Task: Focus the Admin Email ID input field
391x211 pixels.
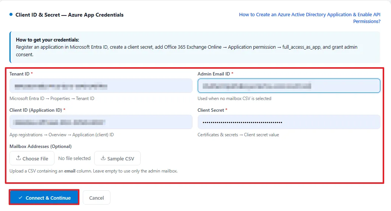Action: [289, 86]
